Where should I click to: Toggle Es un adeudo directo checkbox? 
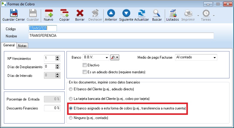pyautogui.click(x=84, y=72)
